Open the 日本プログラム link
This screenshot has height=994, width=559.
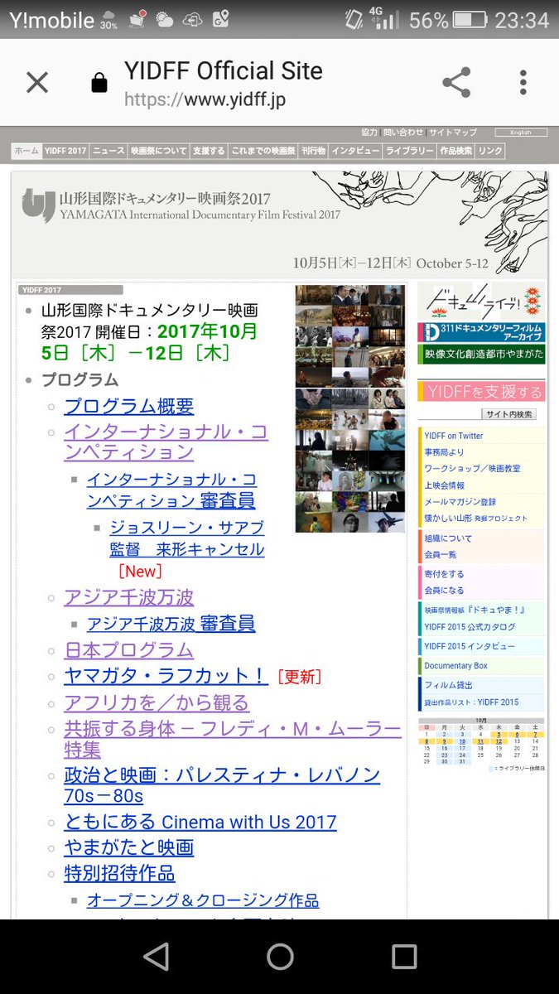click(128, 650)
